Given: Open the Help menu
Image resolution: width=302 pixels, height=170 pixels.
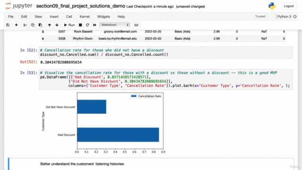Looking at the screenshot, I should (121, 17).
